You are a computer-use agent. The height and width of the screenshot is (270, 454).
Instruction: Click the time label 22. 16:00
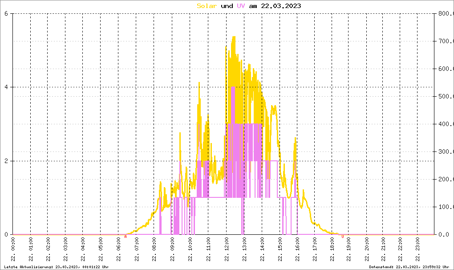coord(297,249)
